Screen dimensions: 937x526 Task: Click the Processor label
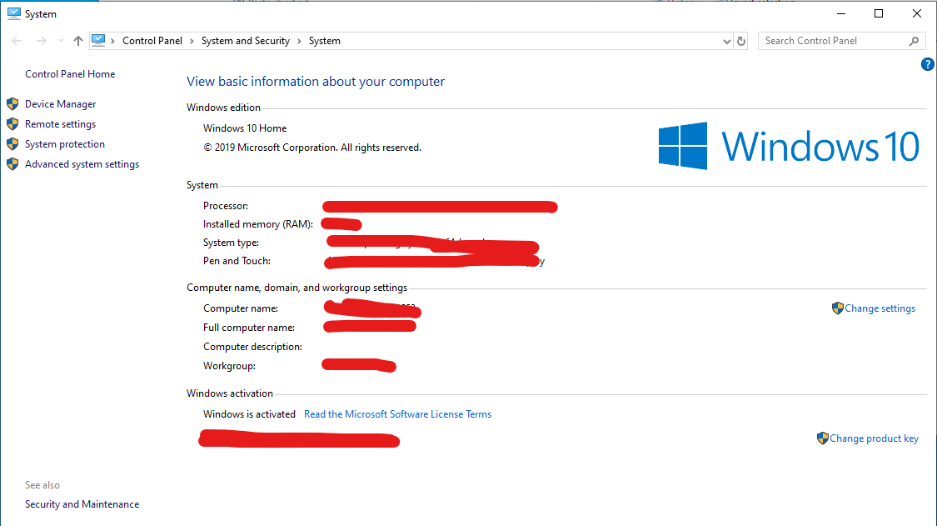[x=225, y=206]
